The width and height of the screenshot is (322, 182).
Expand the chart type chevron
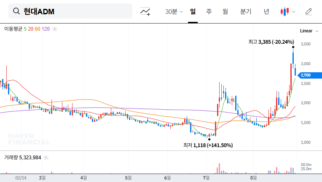coord(294,12)
